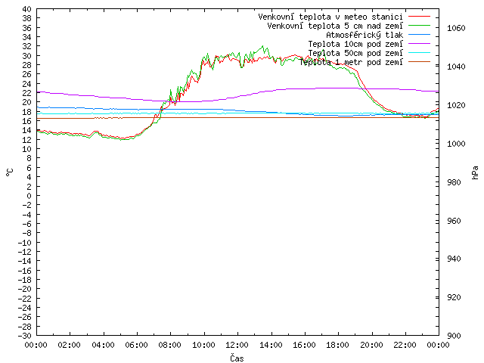Click the 02:00 time axis label
The height and width of the screenshot is (363, 484).
pos(70,345)
